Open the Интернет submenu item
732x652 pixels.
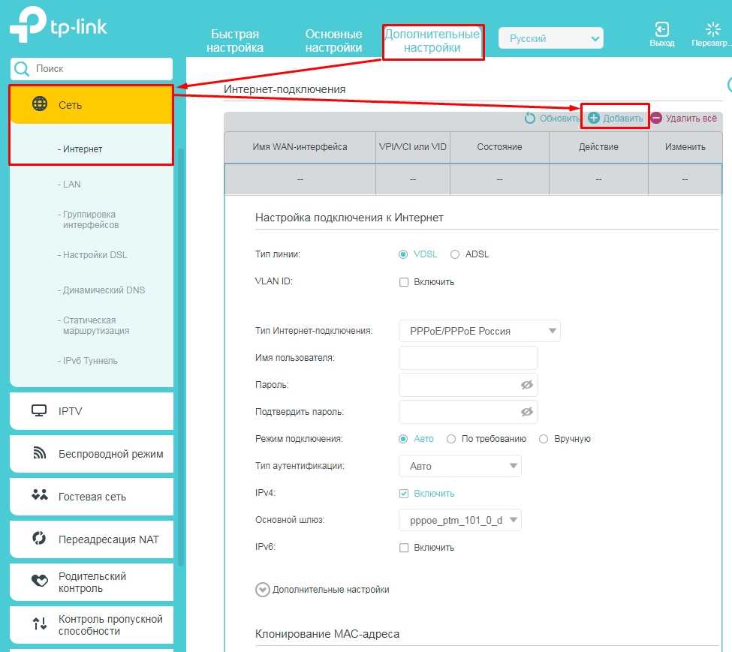click(82, 149)
